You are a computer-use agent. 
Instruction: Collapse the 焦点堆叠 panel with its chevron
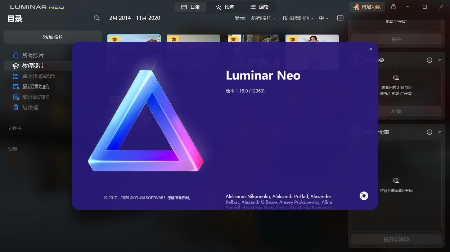[x=439, y=60]
